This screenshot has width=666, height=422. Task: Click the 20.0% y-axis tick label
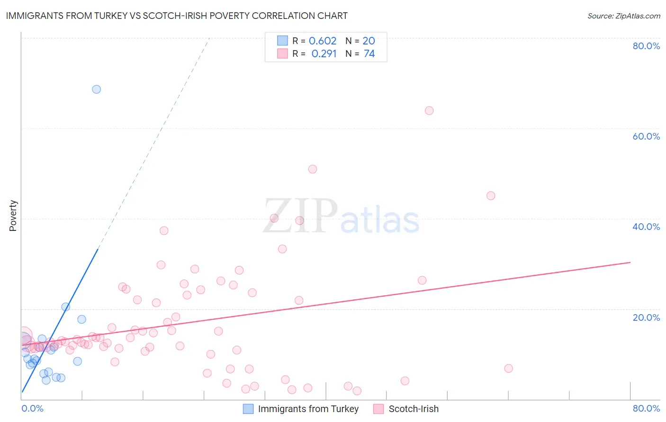[646, 317]
